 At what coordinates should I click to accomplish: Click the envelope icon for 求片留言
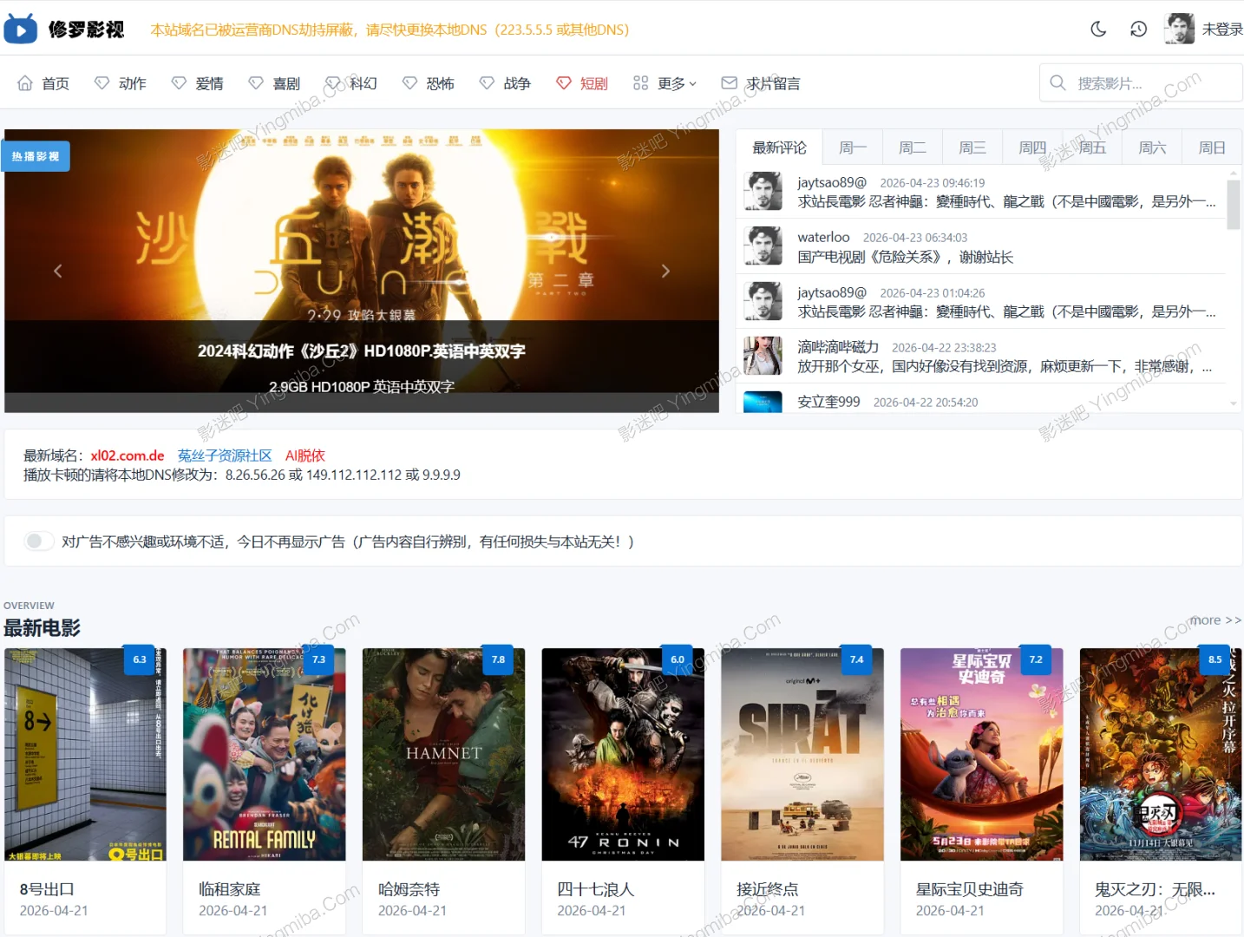click(730, 83)
